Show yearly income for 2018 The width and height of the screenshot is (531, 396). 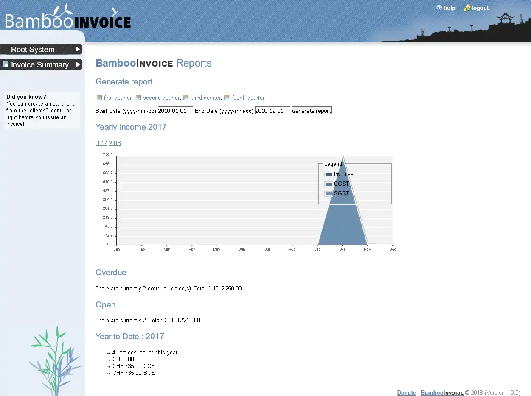tap(115, 143)
